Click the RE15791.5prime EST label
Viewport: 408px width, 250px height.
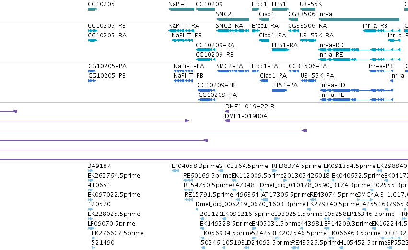(x=209, y=195)
